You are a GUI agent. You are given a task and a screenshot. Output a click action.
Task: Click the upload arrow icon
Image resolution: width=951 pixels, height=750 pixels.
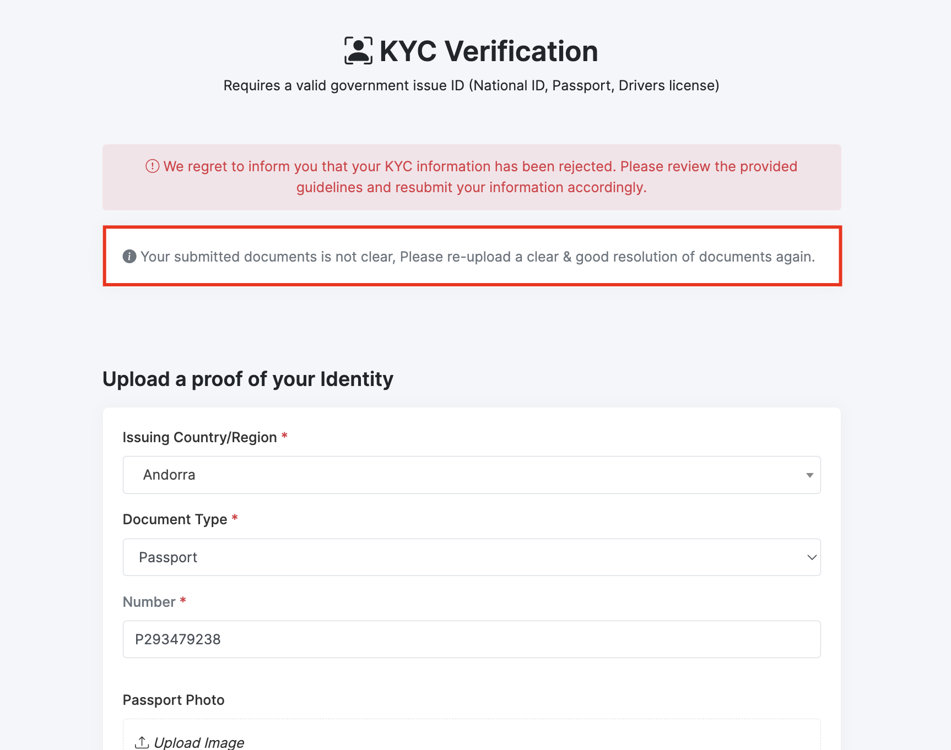pyautogui.click(x=142, y=742)
